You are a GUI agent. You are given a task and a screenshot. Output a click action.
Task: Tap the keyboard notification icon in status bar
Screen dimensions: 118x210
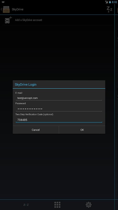(x=3, y=2)
